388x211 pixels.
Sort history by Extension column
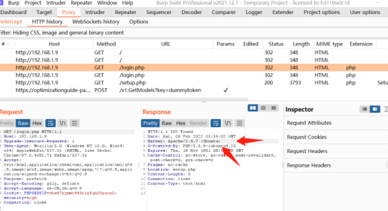(361, 44)
